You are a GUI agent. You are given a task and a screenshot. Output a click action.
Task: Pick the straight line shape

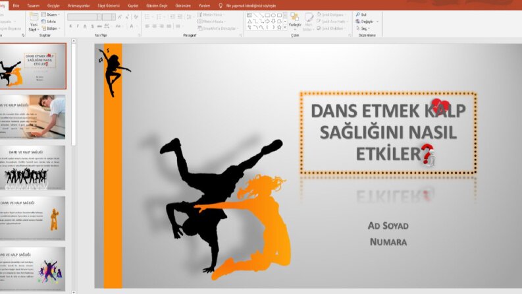pos(255,15)
